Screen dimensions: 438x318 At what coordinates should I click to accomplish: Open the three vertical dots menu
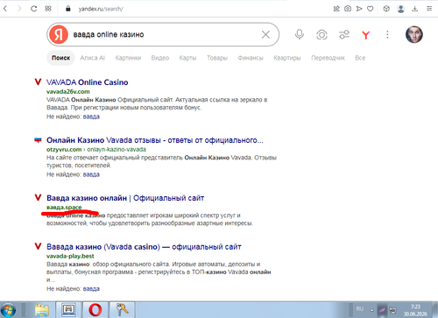pos(387,35)
